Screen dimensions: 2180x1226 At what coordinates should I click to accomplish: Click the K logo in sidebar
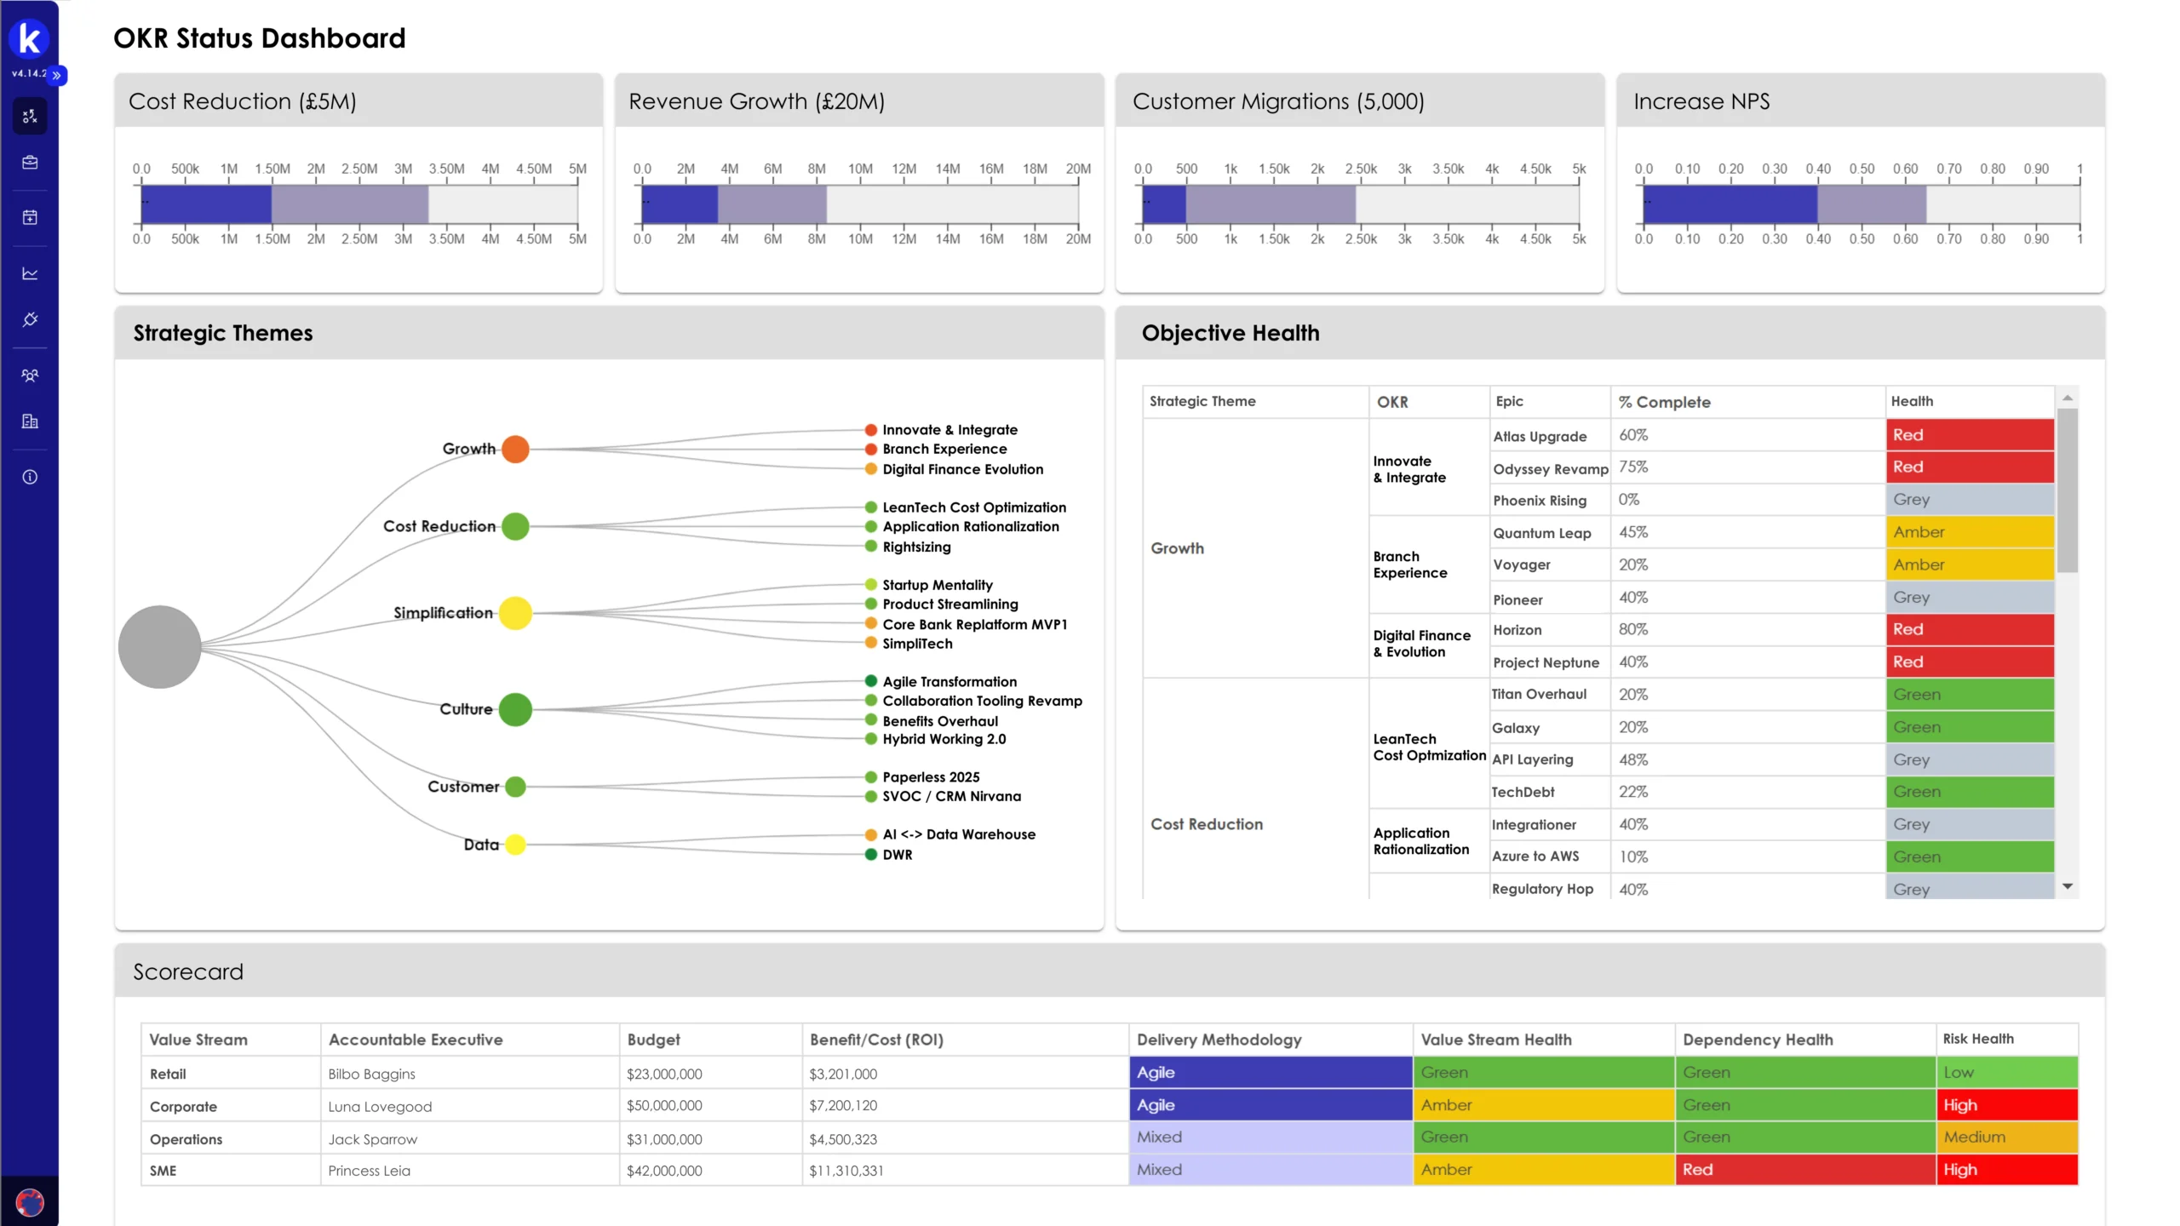29,39
